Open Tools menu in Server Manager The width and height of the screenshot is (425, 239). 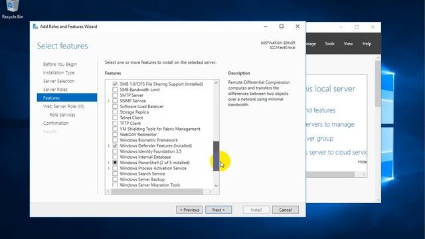pyautogui.click(x=329, y=44)
